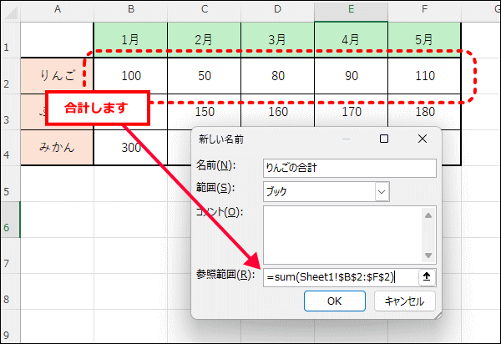
Task: Click the 4月 header cell
Action: coord(352,40)
